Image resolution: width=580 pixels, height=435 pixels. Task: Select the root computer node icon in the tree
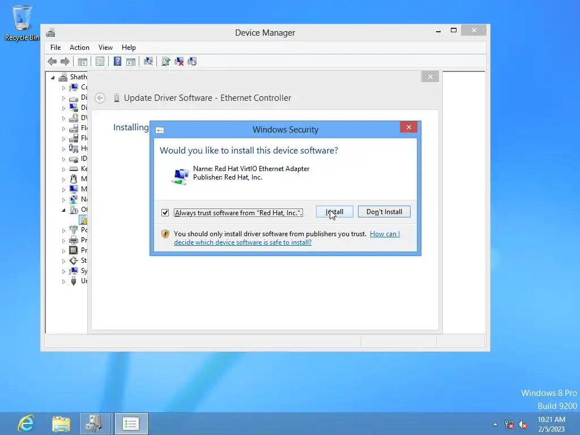(63, 77)
